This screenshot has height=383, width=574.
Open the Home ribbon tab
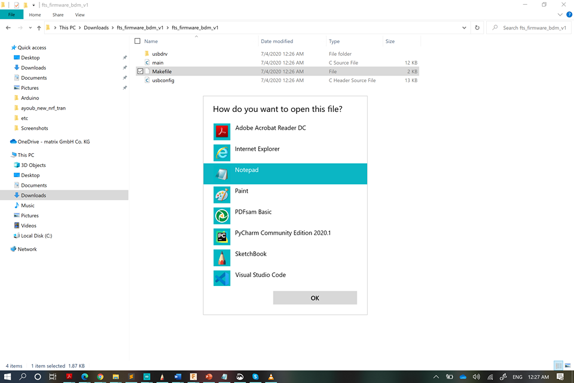point(35,14)
